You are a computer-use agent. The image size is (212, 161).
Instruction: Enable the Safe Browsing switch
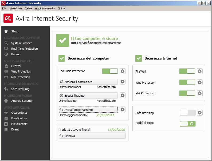point(187,113)
